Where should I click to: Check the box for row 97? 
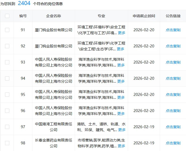(x=7, y=127)
